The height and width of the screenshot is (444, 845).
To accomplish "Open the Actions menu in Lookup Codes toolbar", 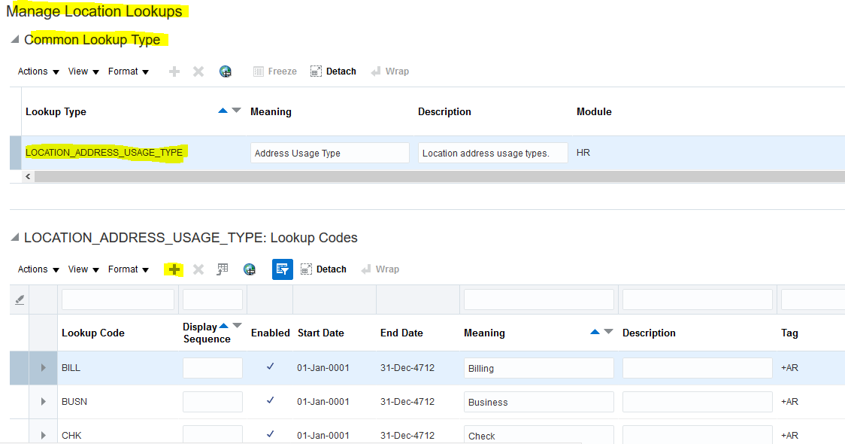I will tap(32, 269).
